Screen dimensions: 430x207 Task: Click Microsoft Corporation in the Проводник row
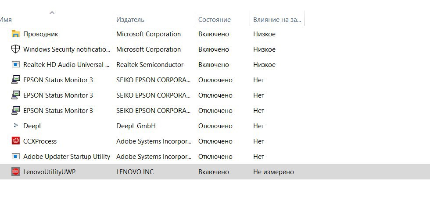pyautogui.click(x=148, y=34)
